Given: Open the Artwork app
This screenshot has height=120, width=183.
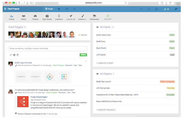Looking at the screenshot, I should point(83,17).
